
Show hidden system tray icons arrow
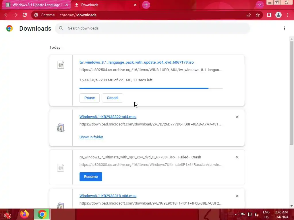236,215
